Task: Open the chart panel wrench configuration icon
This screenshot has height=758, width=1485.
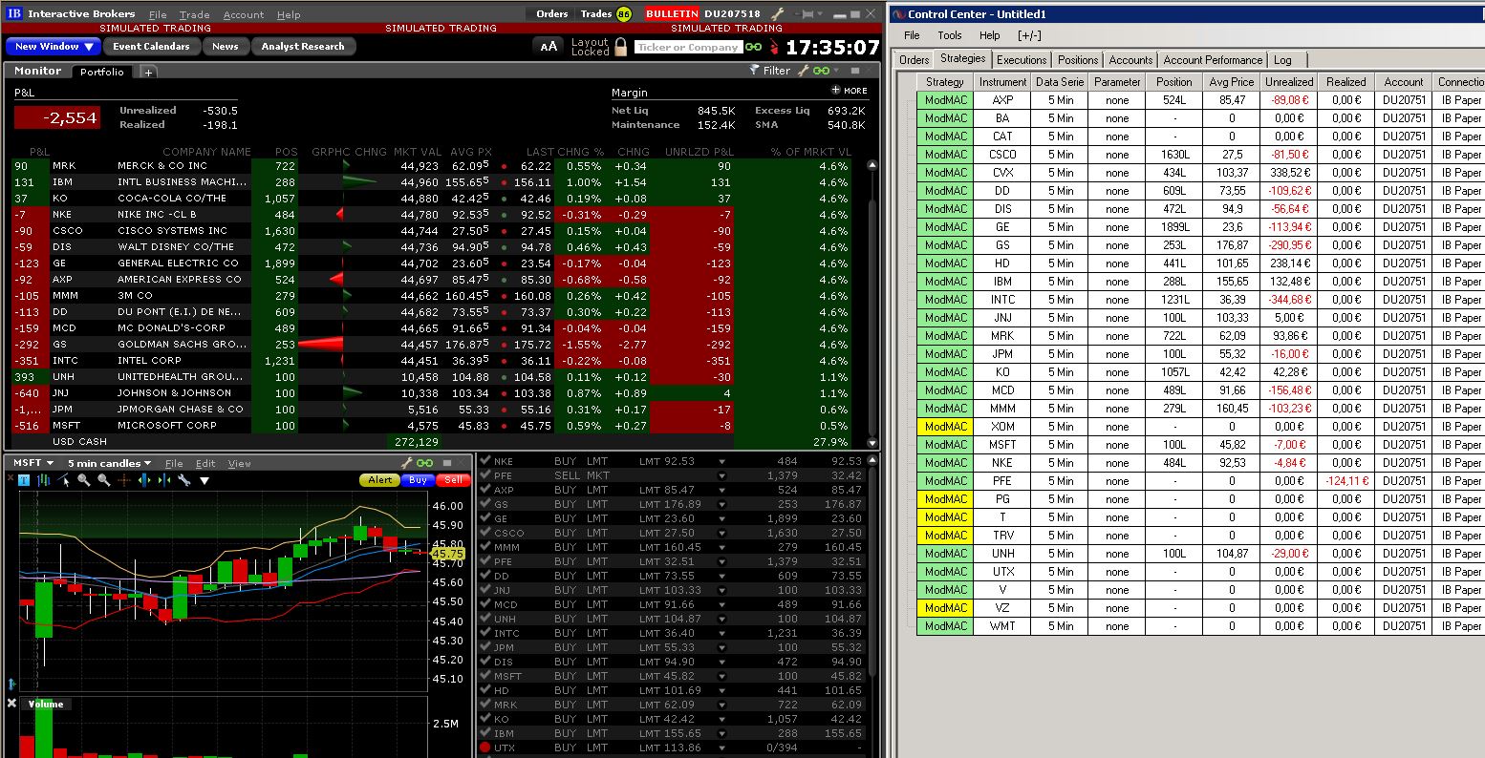Action: pos(406,463)
